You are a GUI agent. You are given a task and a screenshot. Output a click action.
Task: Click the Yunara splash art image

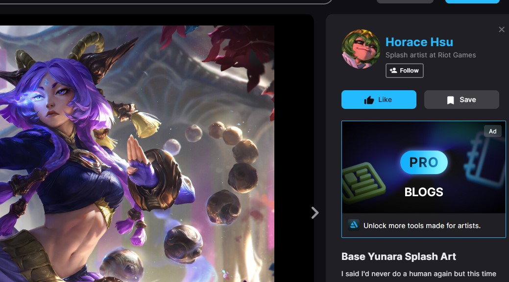click(137, 154)
